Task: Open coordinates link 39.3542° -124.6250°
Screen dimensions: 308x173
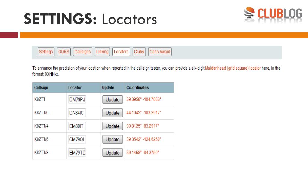Action: tap(143, 139)
